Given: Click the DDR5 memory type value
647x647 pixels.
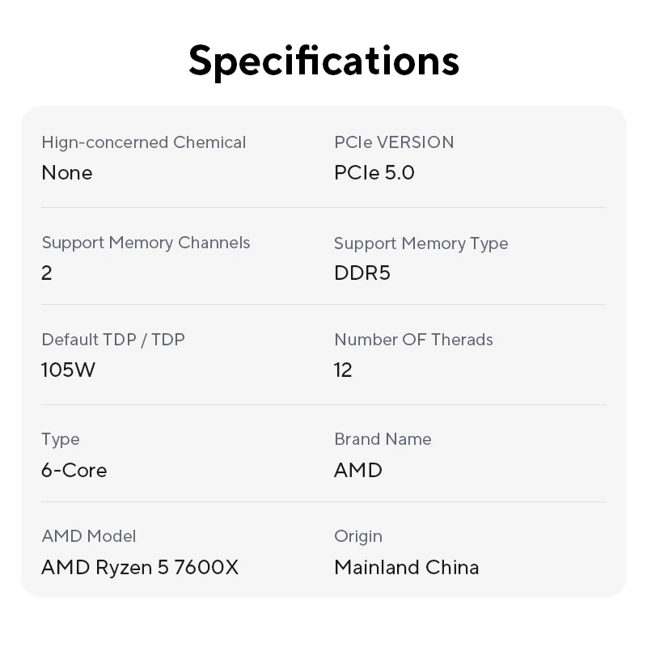Looking at the screenshot, I should [x=362, y=273].
